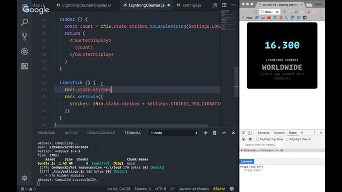342x192 pixels.
Task: Kill the terminal with trash icon
Action: [215, 133]
